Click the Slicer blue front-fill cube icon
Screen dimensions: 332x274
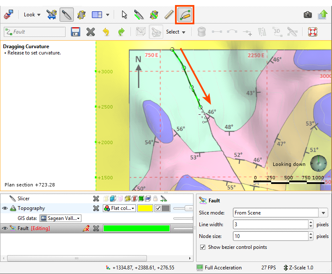coord(113,199)
